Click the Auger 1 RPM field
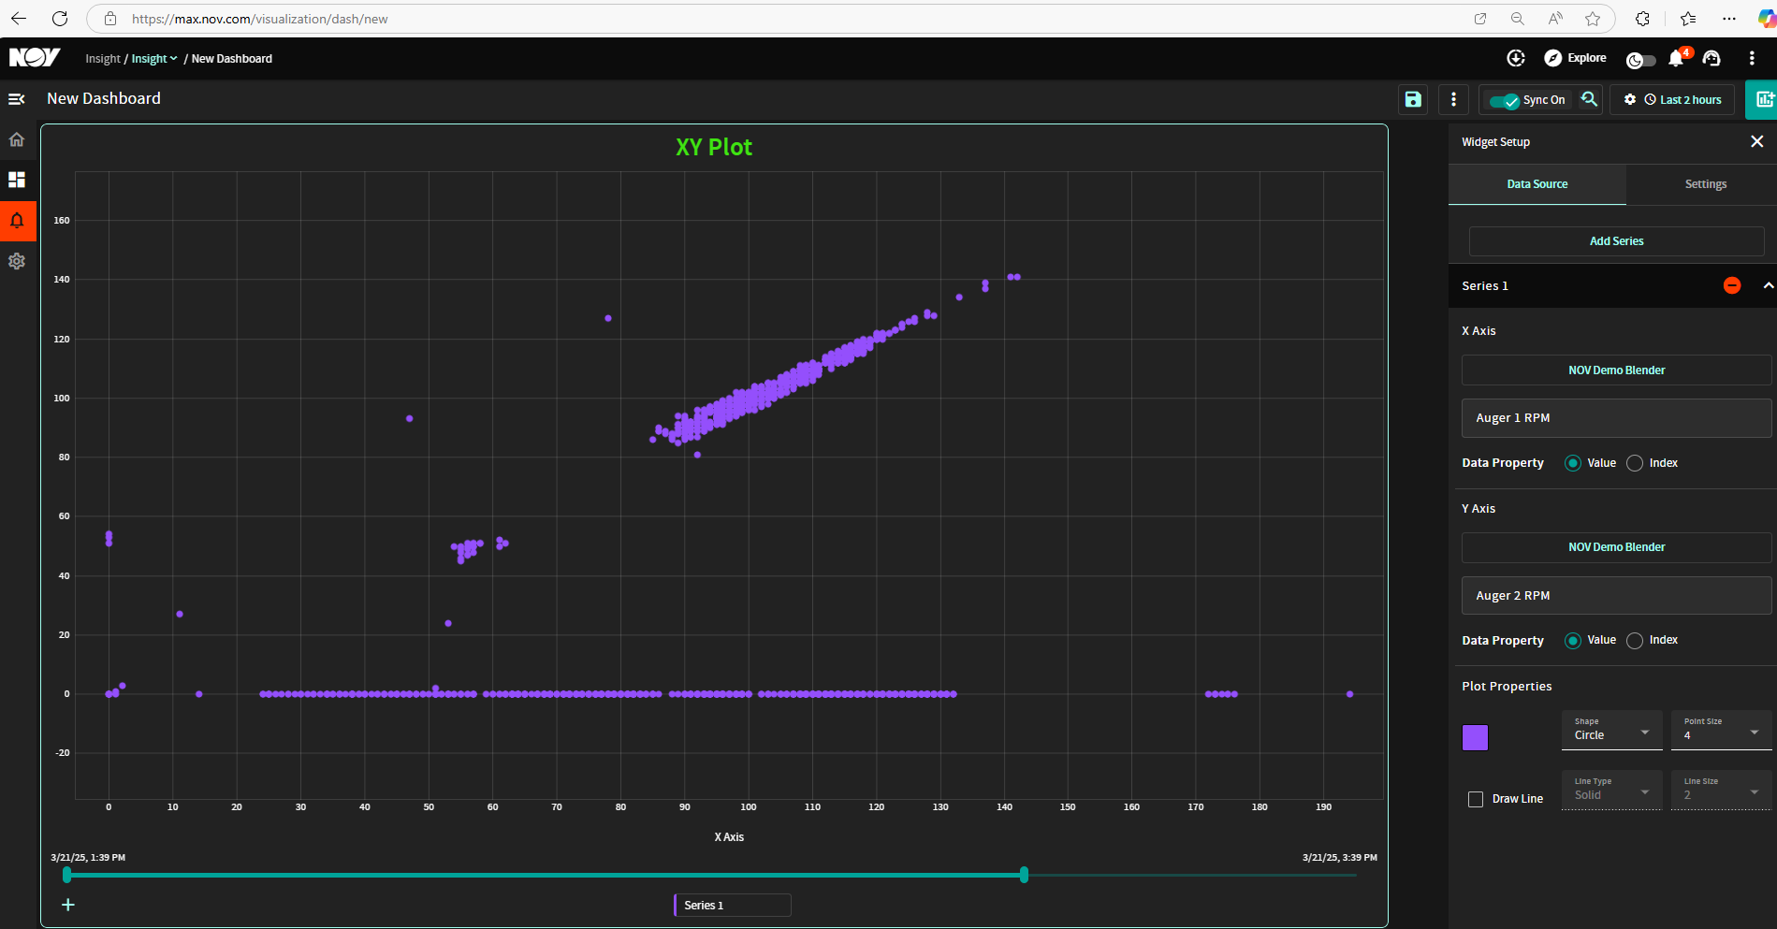The width and height of the screenshot is (1777, 929). point(1616,418)
